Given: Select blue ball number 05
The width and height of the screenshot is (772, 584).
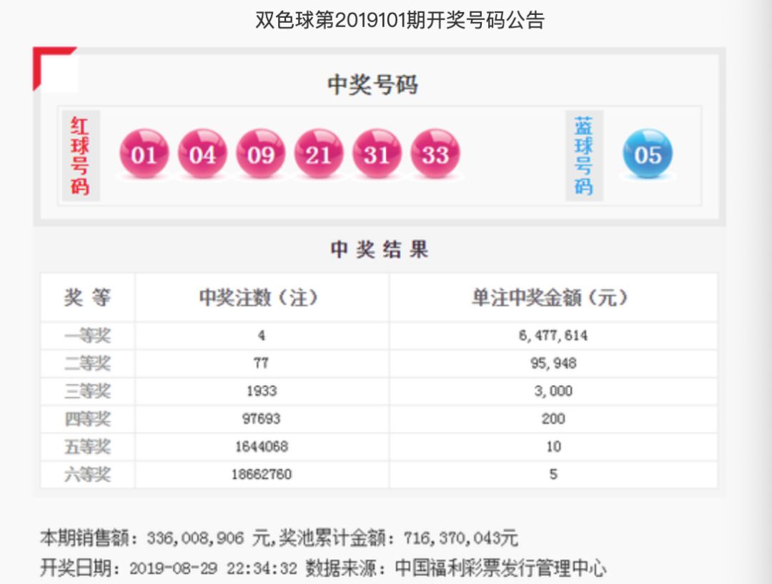Looking at the screenshot, I should click(648, 156).
